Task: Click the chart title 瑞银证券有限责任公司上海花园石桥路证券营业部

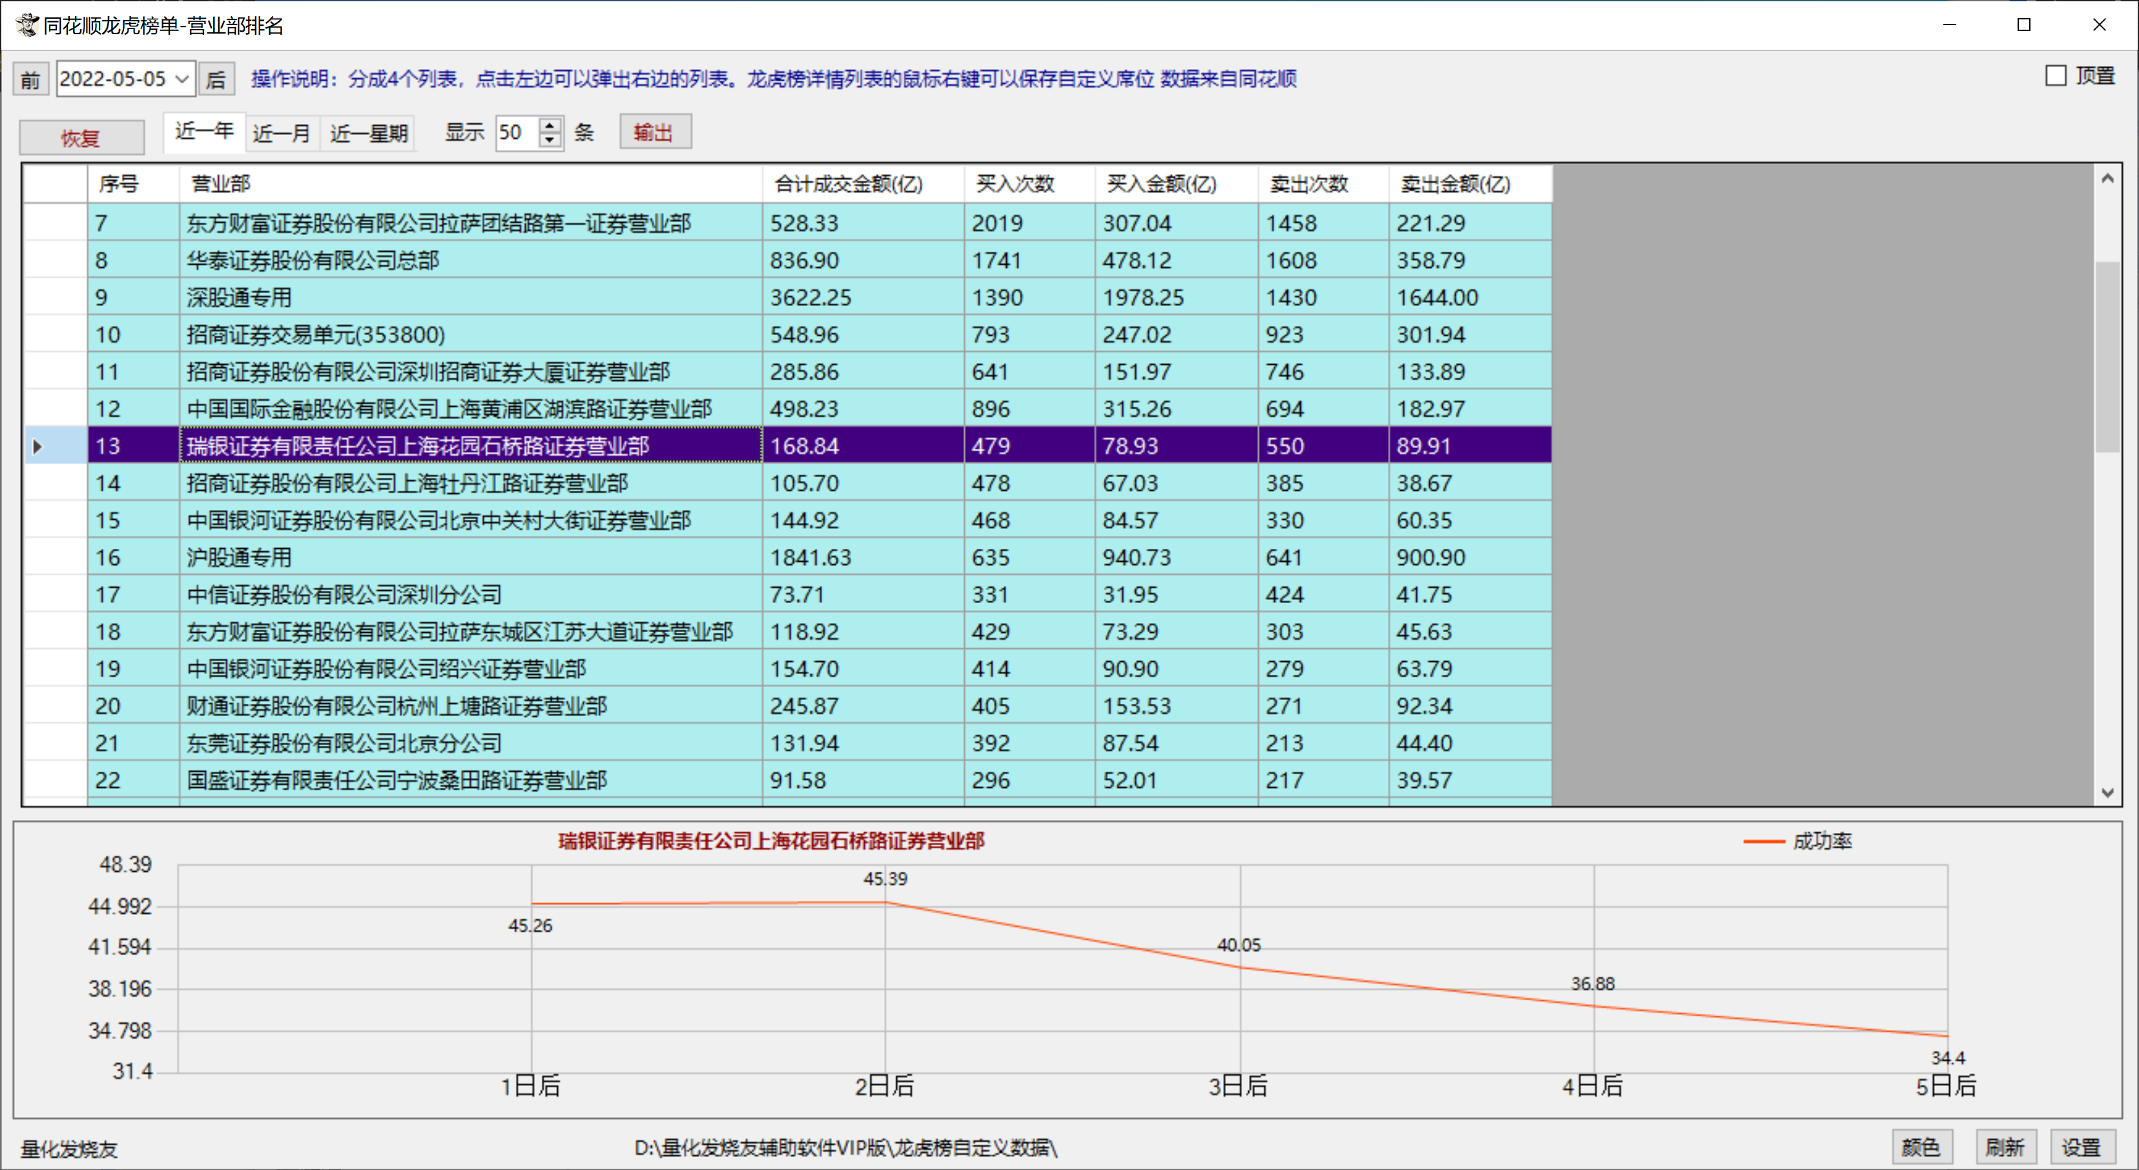Action: 771,841
